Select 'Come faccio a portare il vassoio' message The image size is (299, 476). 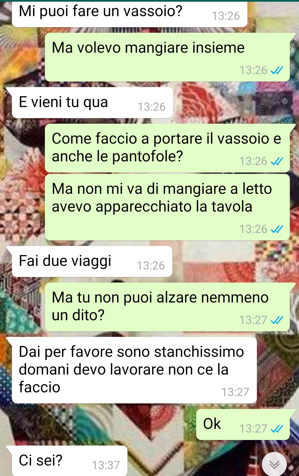pos(167,148)
